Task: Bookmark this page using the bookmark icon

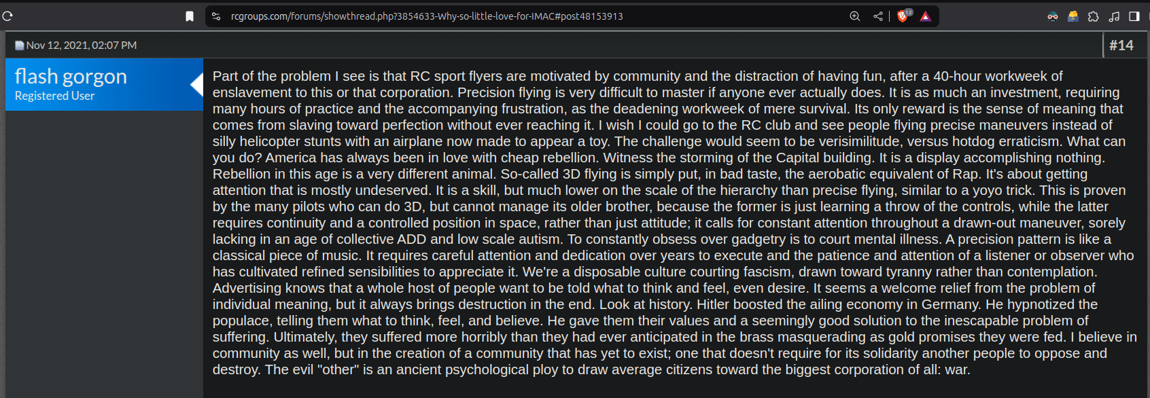Action: coord(190,16)
